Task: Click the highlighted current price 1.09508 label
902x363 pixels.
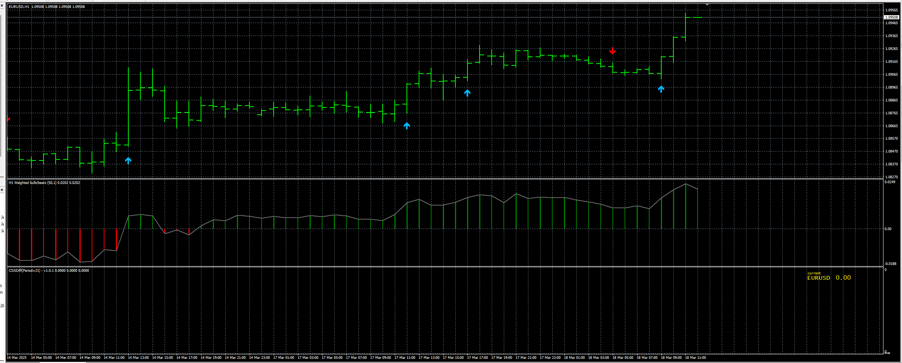Action: [891, 17]
